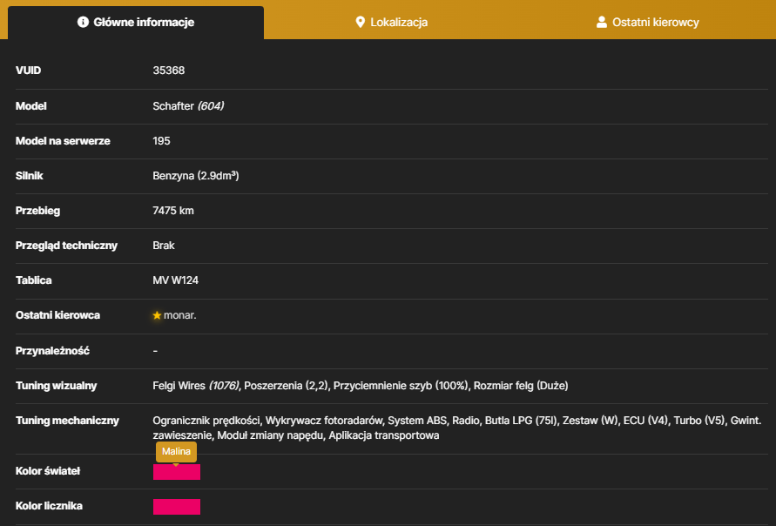Image resolution: width=776 pixels, height=526 pixels.
Task: Click Wykrywacz fotoradarów entry
Action: (324, 421)
